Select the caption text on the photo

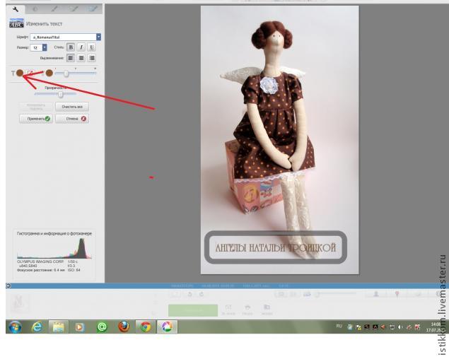[275, 247]
